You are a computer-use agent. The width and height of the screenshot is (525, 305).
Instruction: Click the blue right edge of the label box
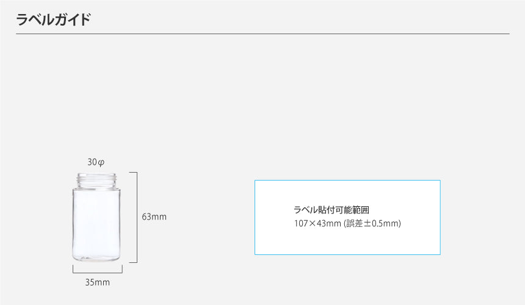440,217
